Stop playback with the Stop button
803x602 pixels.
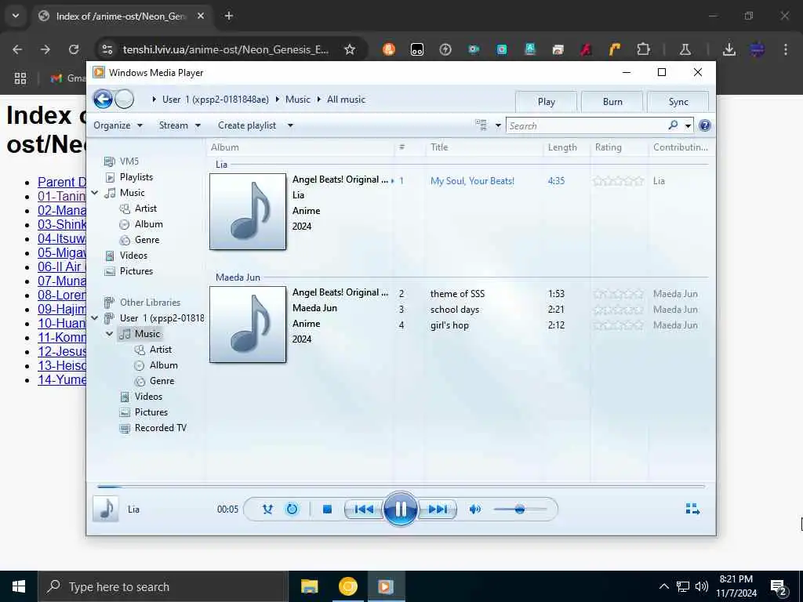coord(327,510)
